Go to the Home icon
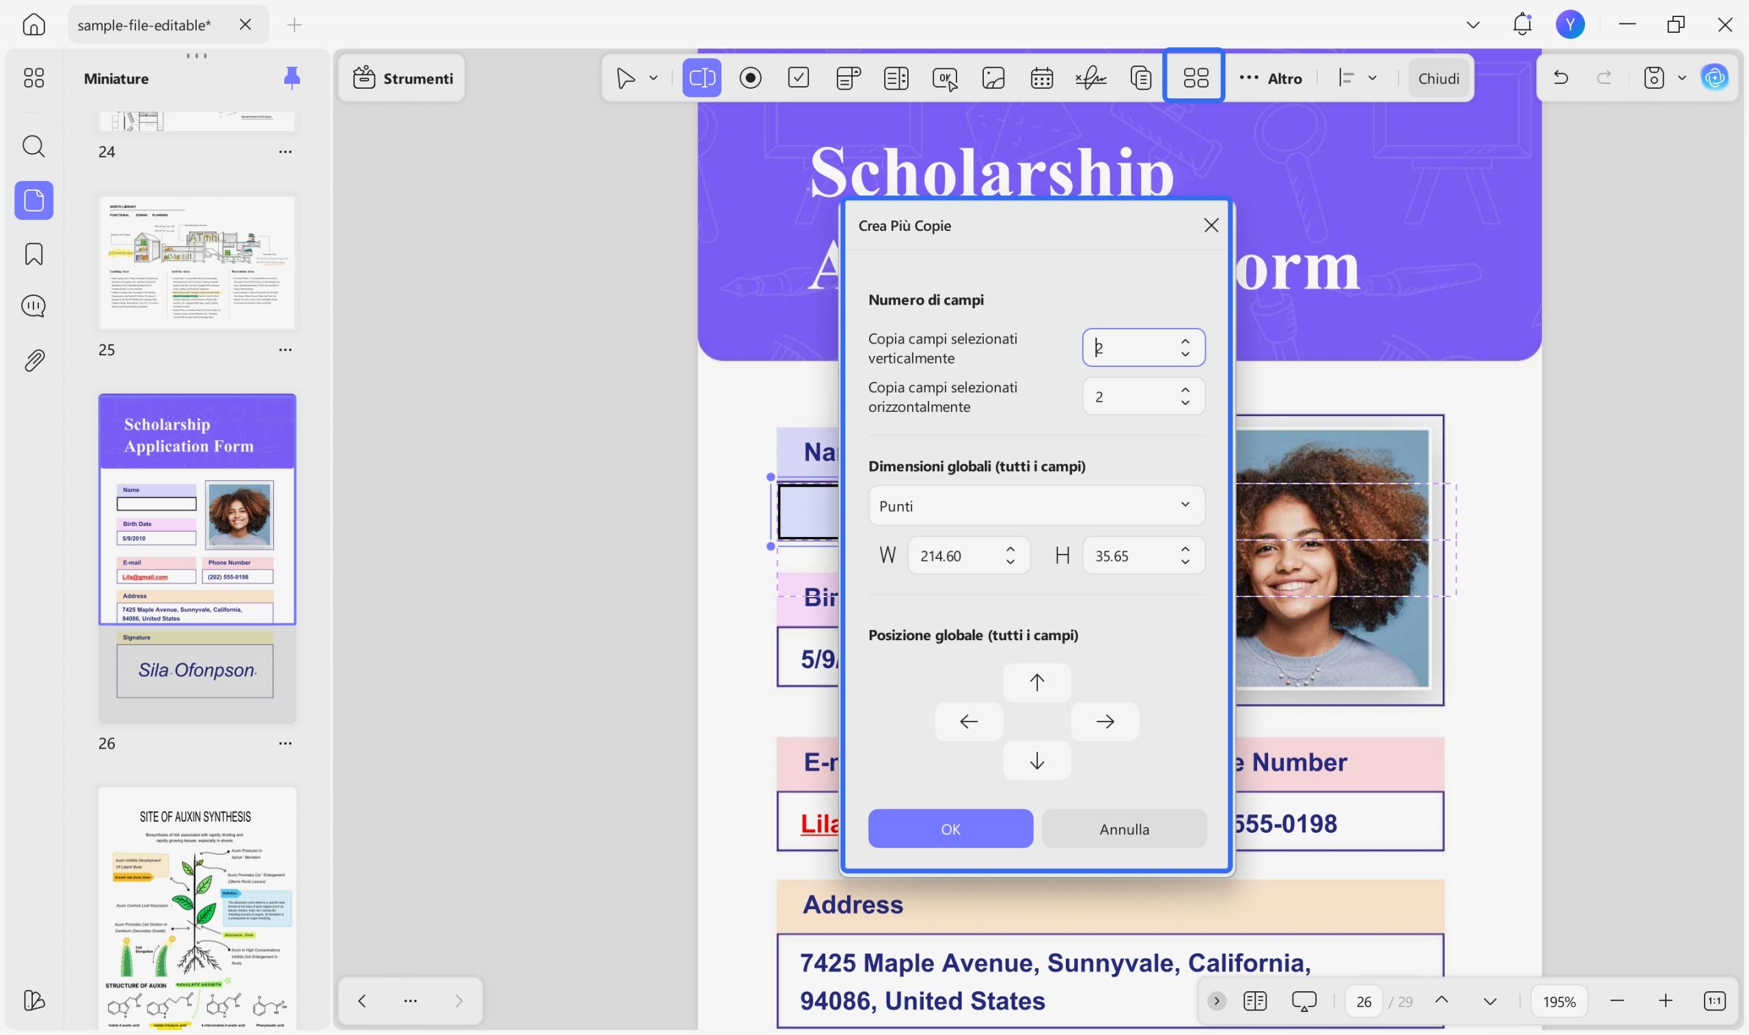 (33, 25)
